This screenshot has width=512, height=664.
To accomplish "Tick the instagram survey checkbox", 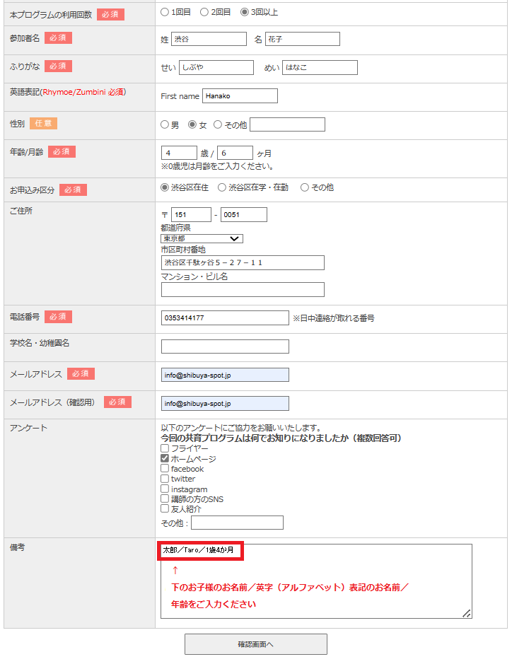I will coord(165,489).
